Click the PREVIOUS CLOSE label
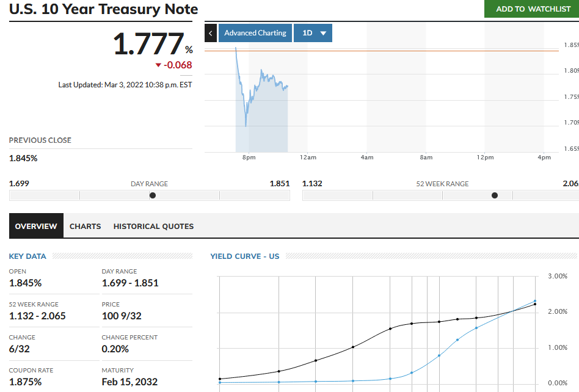 40,140
